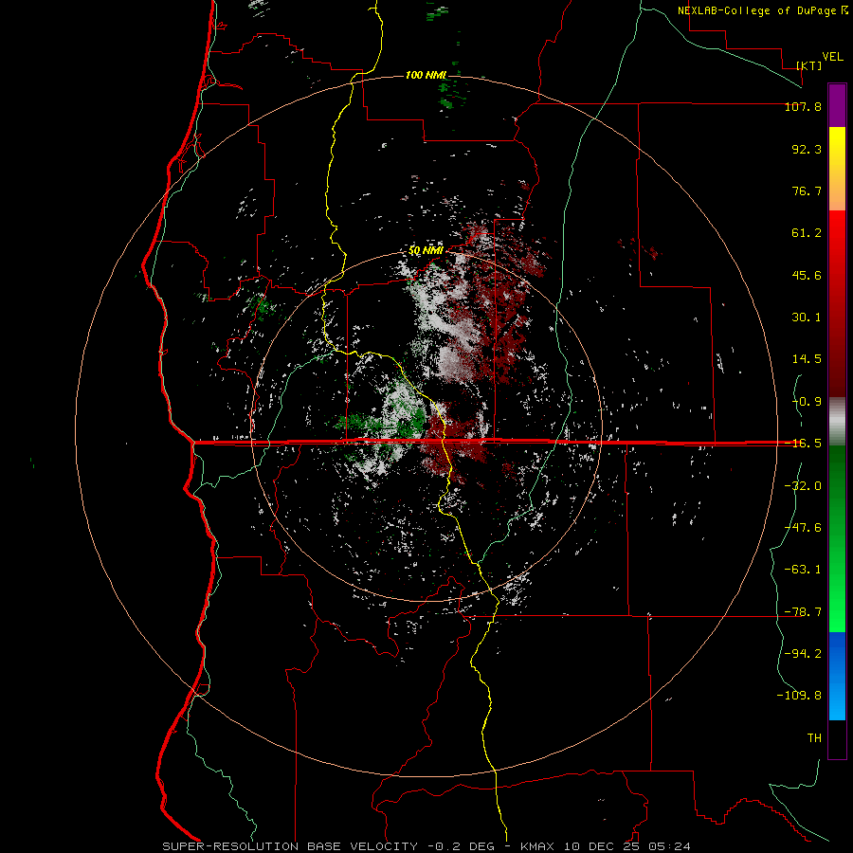The height and width of the screenshot is (853, 853).
Task: Select the 45.6 velocity scale value
Action: 807,275
